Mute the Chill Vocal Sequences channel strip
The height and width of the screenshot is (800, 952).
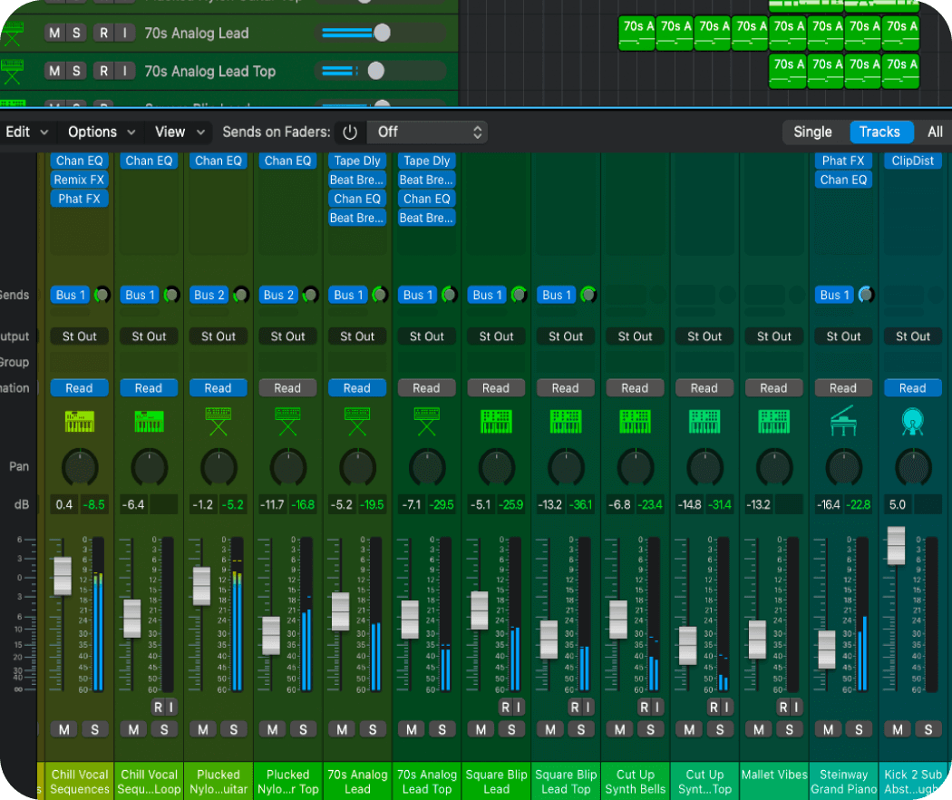63,729
